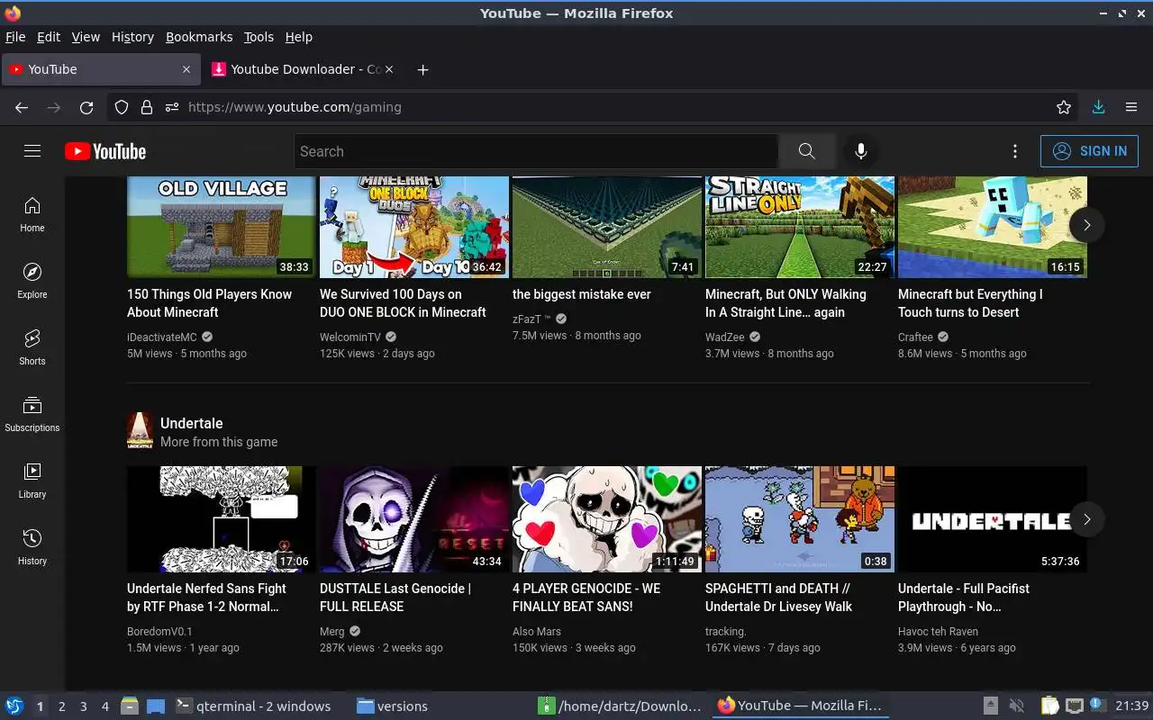Image resolution: width=1153 pixels, height=720 pixels.
Task: Open the Help menu
Action: coord(299,37)
